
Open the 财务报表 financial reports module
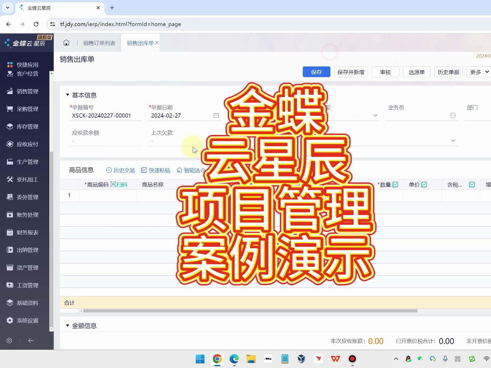[23, 232]
